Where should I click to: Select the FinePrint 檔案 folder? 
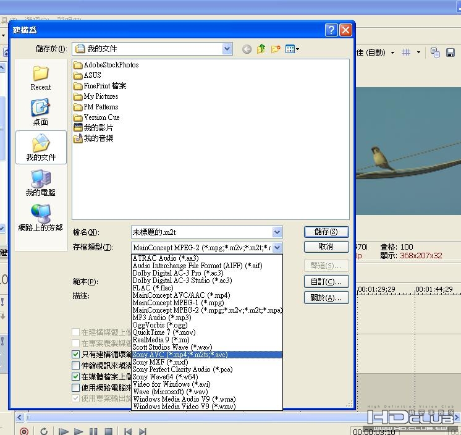[99, 86]
